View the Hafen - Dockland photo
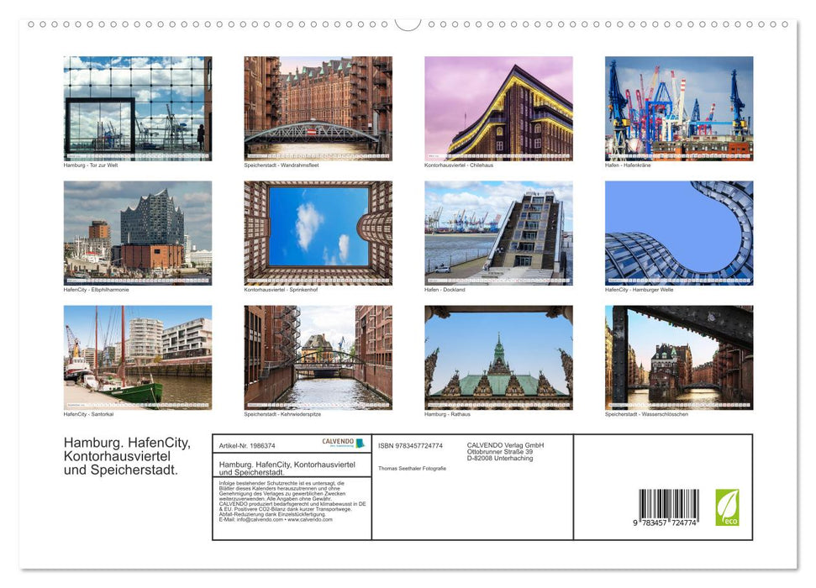Screen dimensions: 816x588 499,234
